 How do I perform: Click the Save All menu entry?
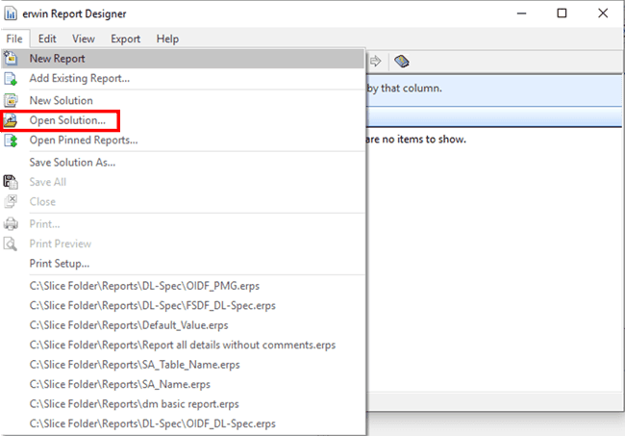pos(184,182)
